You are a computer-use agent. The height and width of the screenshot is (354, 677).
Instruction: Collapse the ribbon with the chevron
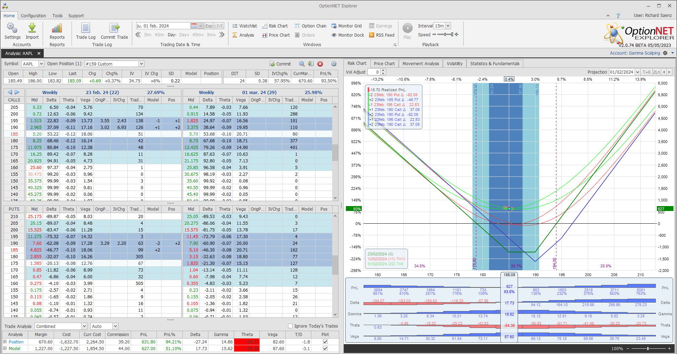click(x=608, y=15)
